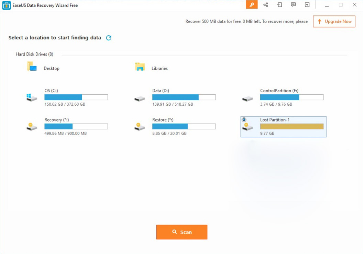Refresh the drive list
This screenshot has width=363, height=254.
tap(109, 38)
